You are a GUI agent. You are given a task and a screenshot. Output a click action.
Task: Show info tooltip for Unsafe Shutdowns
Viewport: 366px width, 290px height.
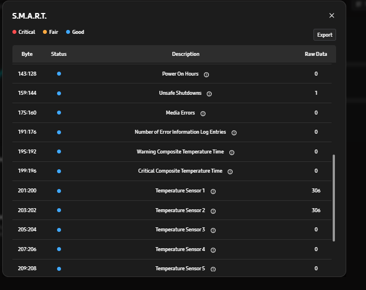pyautogui.click(x=209, y=94)
